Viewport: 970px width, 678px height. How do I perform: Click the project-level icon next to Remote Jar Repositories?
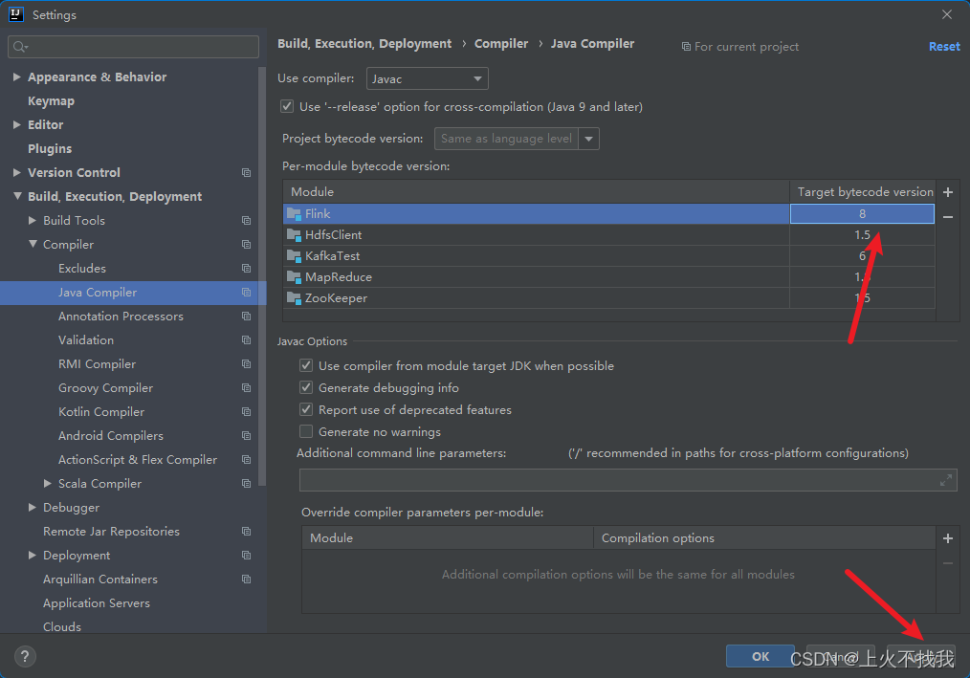[x=246, y=532]
